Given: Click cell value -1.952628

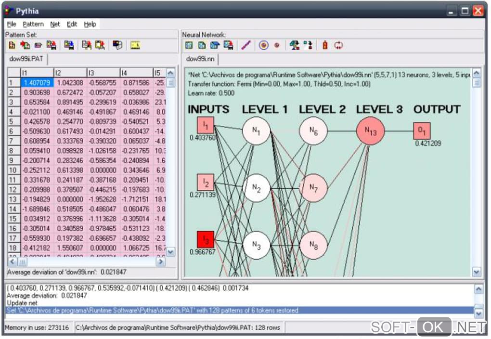Looking at the screenshot, I should click(x=103, y=199).
